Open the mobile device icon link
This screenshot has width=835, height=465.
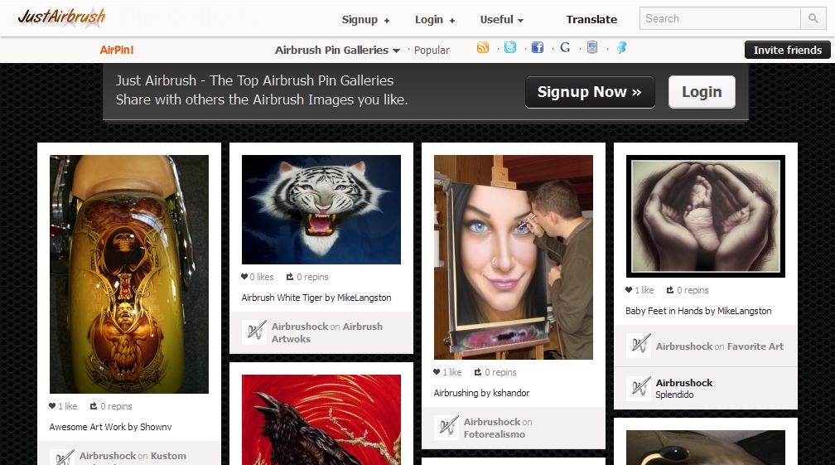pos(592,47)
